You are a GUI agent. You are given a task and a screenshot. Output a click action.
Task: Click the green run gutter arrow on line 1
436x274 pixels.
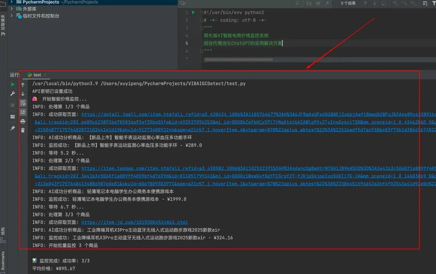[193, 12]
